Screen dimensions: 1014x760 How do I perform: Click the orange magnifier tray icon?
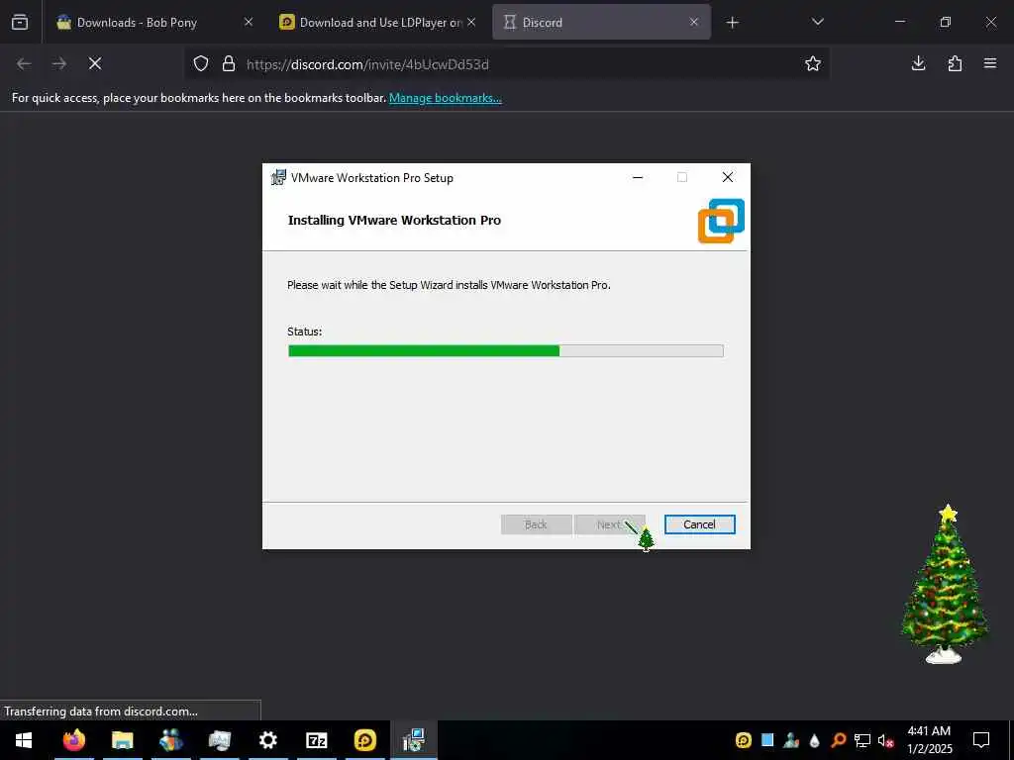[838, 740]
